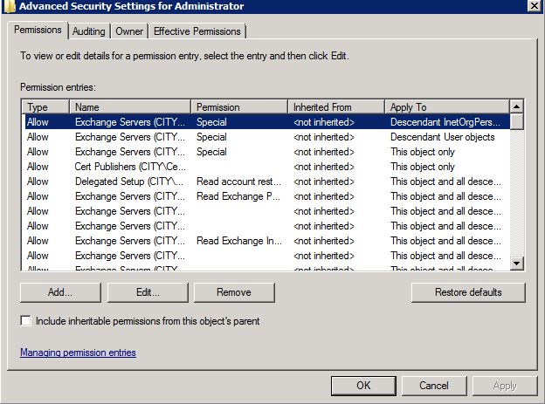This screenshot has height=404, width=545.
Task: Switch to the Auditing tab
Action: coord(89,31)
